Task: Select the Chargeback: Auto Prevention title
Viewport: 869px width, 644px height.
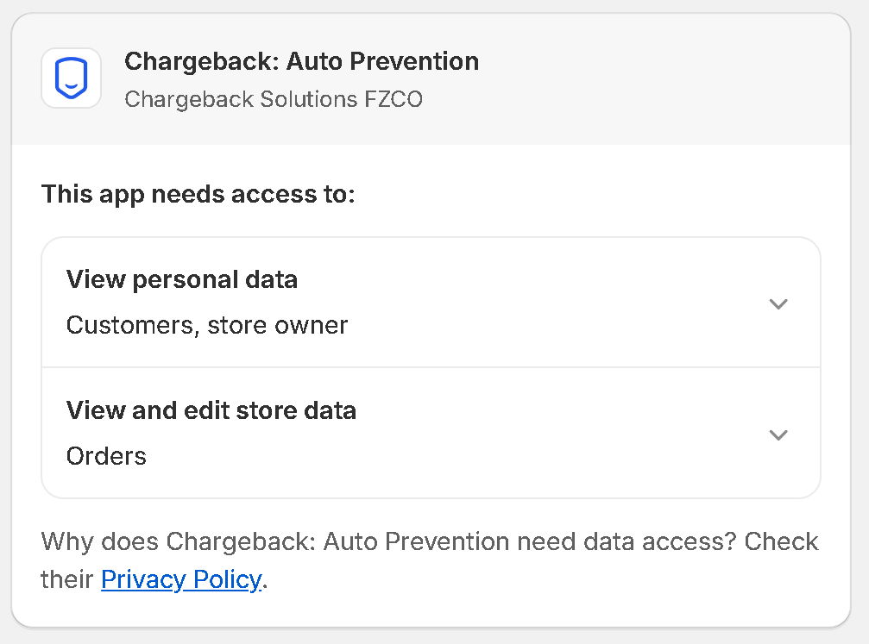Action: point(301,61)
